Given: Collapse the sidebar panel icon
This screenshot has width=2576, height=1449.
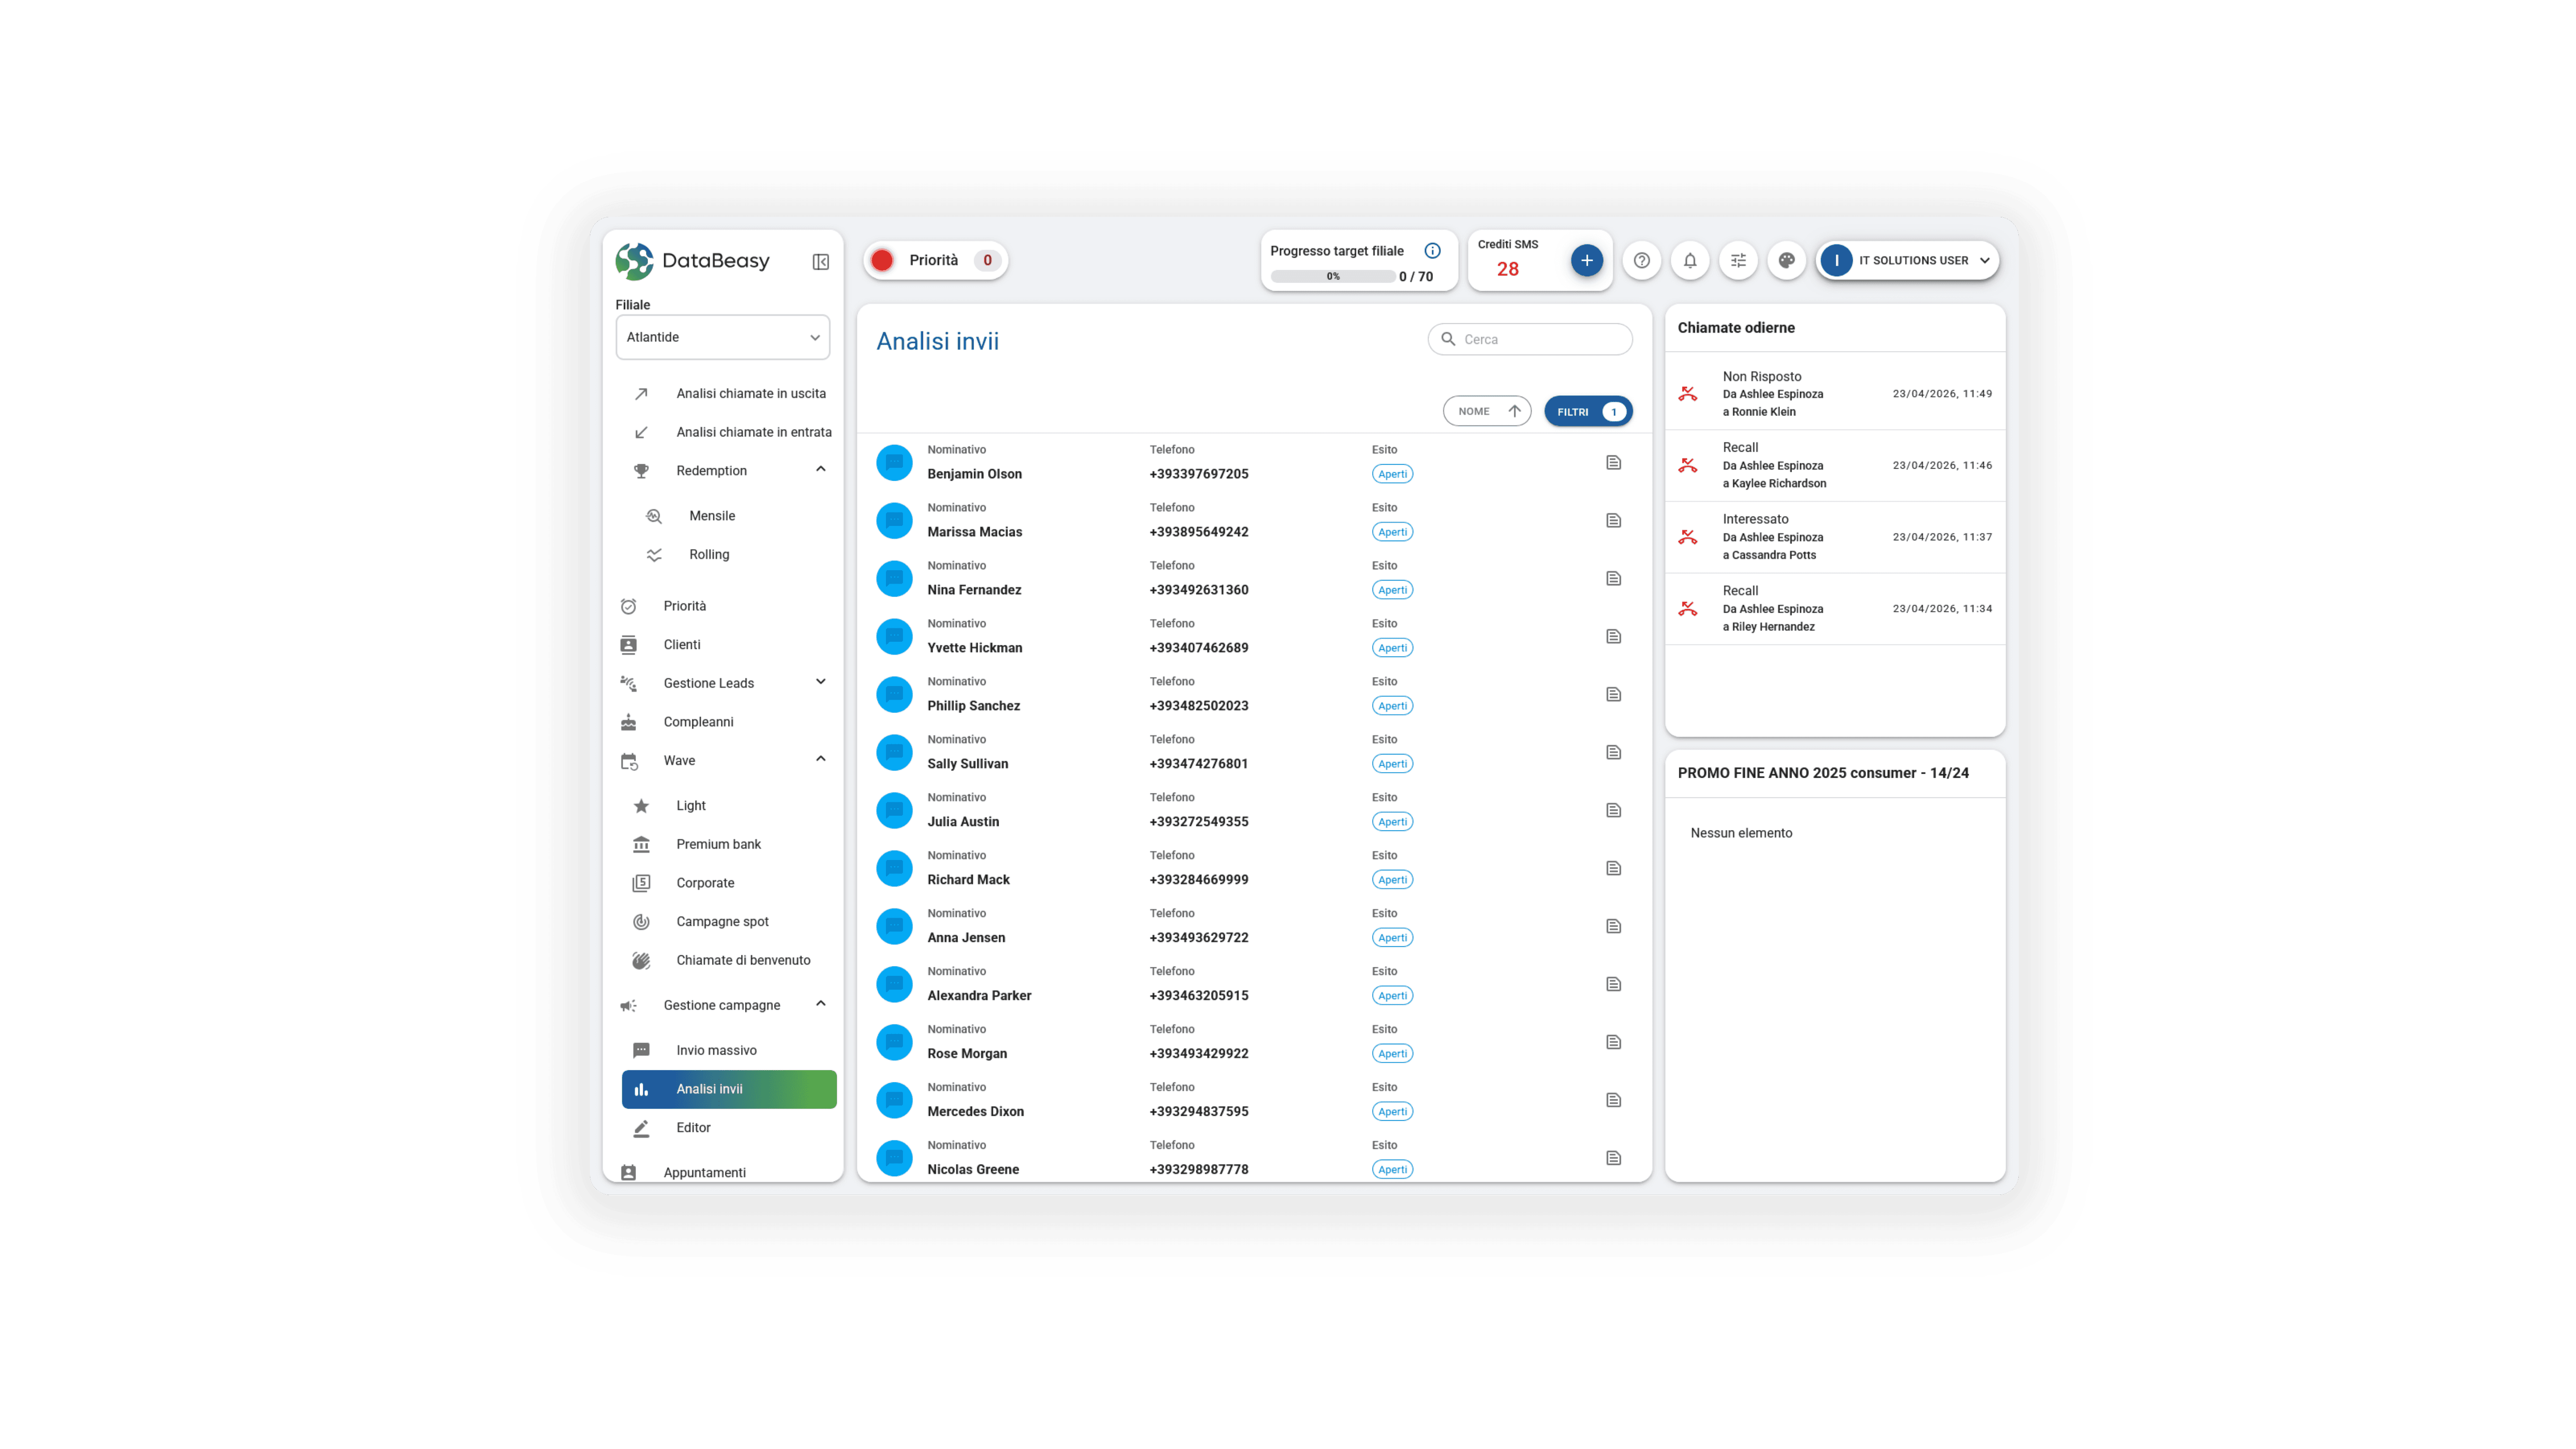Looking at the screenshot, I should click(820, 262).
